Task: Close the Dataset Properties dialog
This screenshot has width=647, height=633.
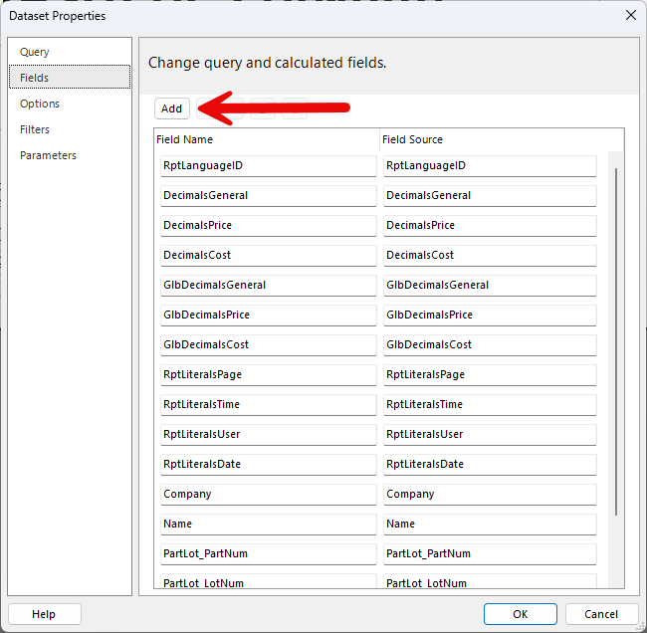Action: [x=630, y=15]
